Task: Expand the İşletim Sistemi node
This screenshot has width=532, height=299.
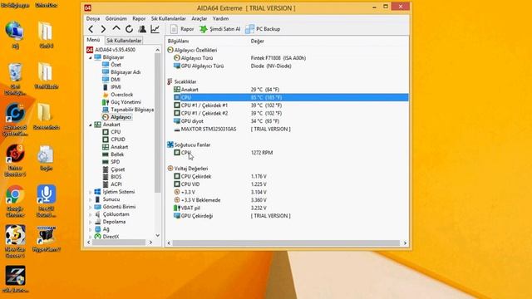Action: pyautogui.click(x=91, y=192)
